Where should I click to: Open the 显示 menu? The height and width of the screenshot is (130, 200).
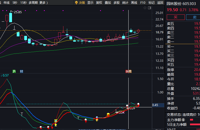[90, 2]
